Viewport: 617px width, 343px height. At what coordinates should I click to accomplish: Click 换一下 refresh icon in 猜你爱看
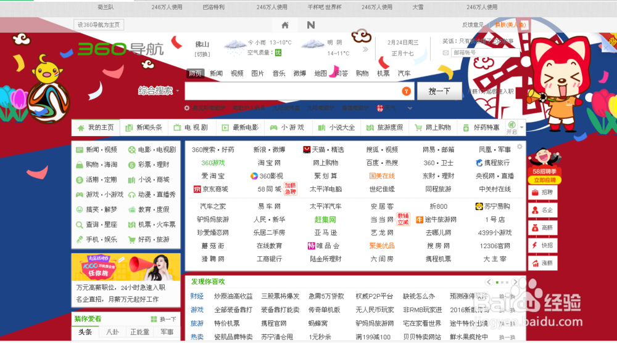(154, 319)
